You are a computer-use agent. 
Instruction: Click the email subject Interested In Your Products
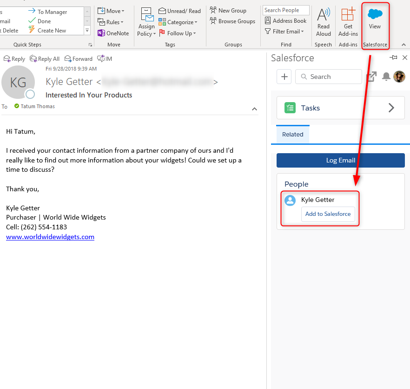pos(89,95)
